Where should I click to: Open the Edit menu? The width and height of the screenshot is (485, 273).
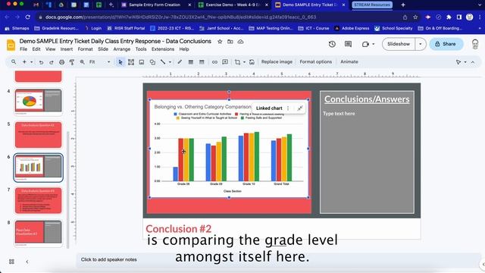[x=36, y=49]
